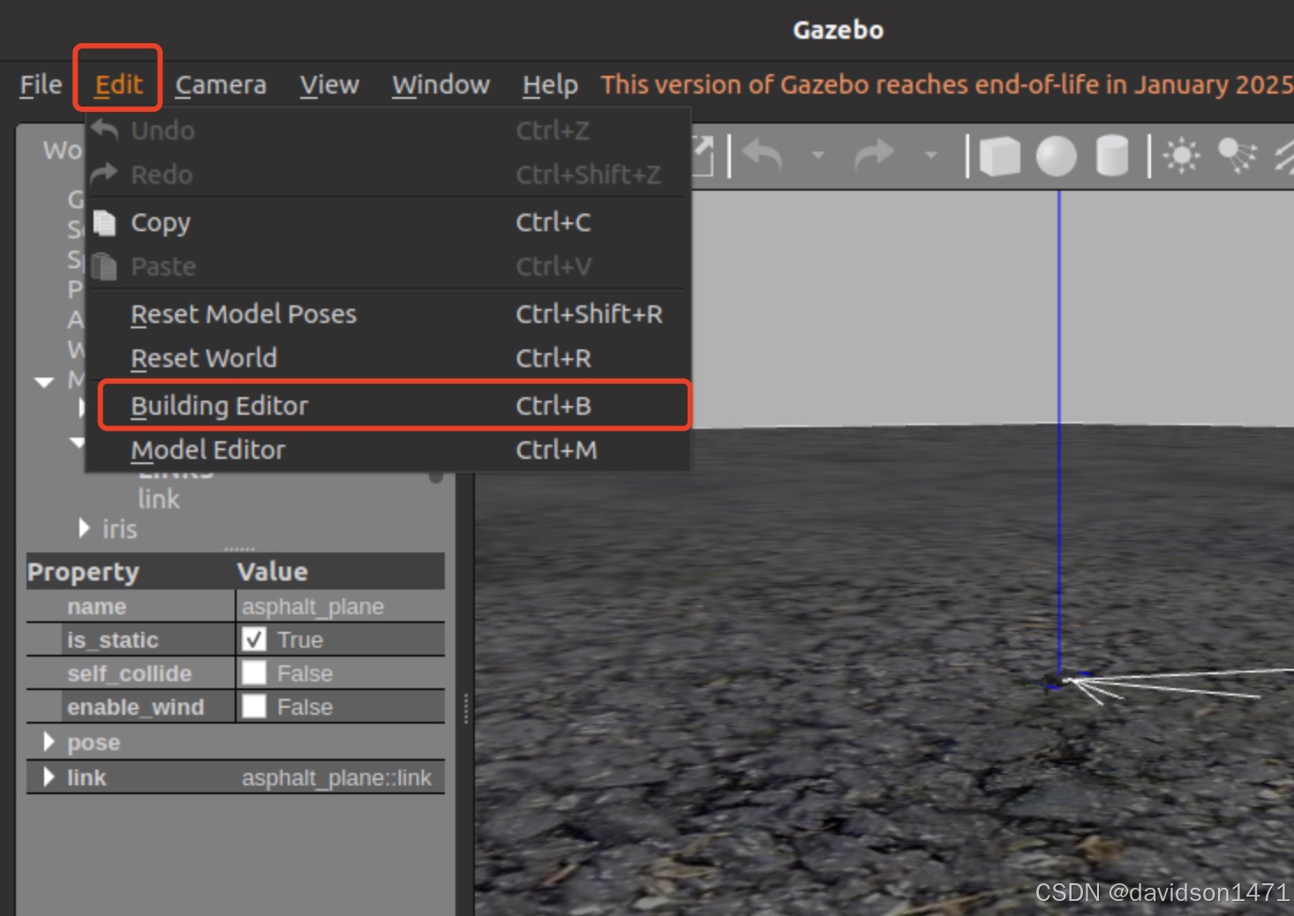Toggle the is_static checkbox

[254, 639]
